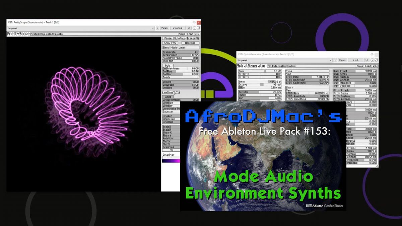Click the plus preset button in PrettyScope
402x226 pixels.
click(x=157, y=28)
